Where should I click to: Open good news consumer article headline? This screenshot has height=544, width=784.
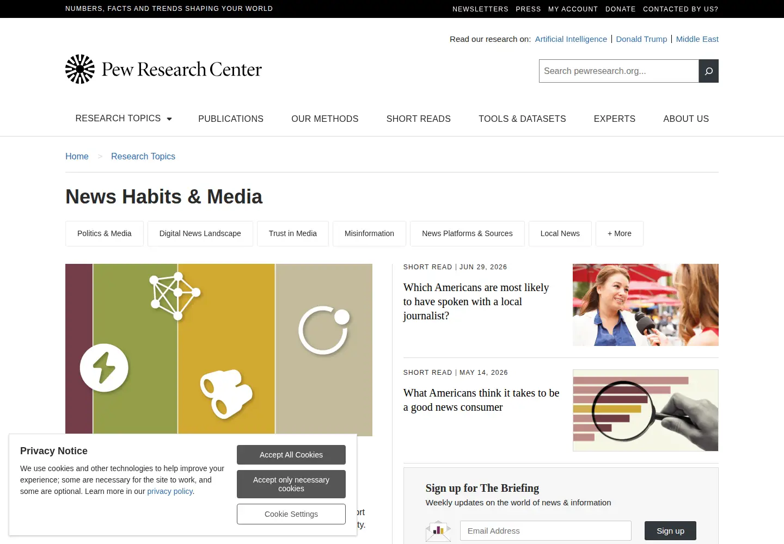tap(481, 400)
